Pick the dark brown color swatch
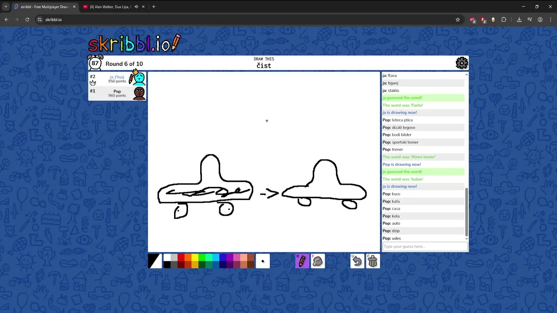 pyautogui.click(x=251, y=265)
